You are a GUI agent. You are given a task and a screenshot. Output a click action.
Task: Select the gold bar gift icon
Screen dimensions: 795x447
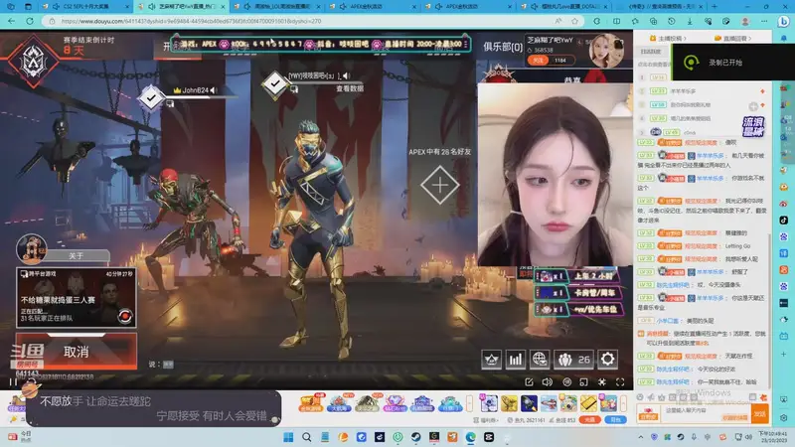[588, 403]
